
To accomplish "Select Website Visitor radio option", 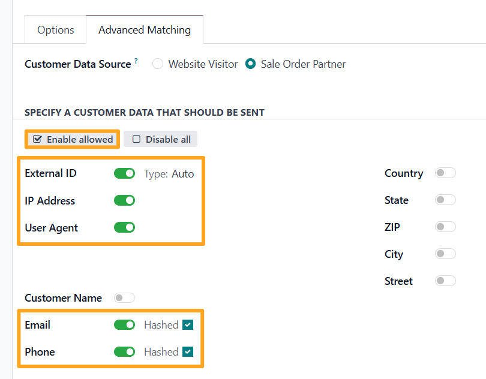I will pos(158,64).
